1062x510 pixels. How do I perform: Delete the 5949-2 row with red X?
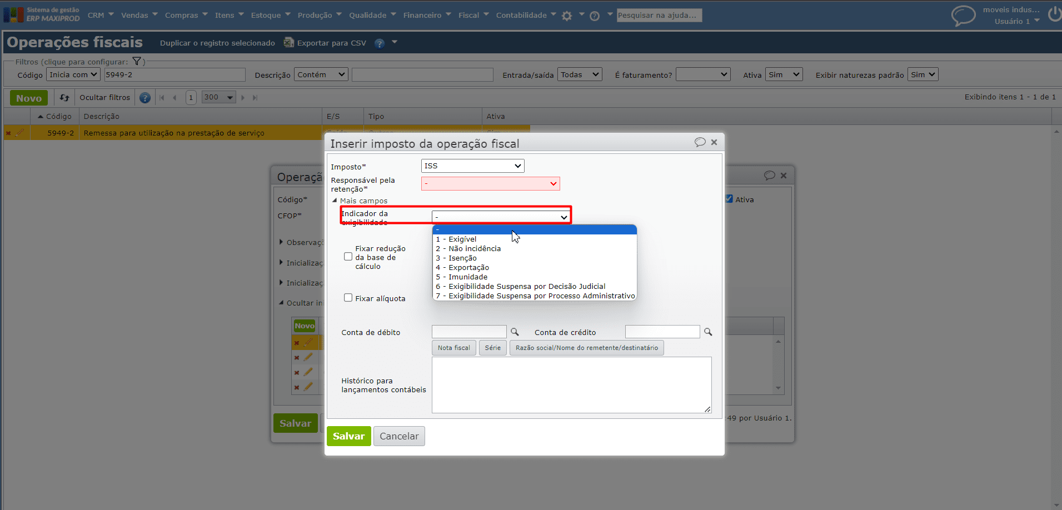(8, 133)
